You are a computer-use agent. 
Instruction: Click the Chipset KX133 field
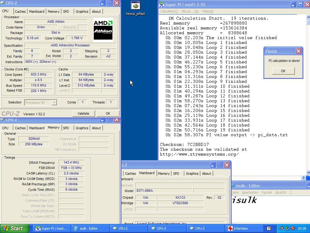point(180,198)
